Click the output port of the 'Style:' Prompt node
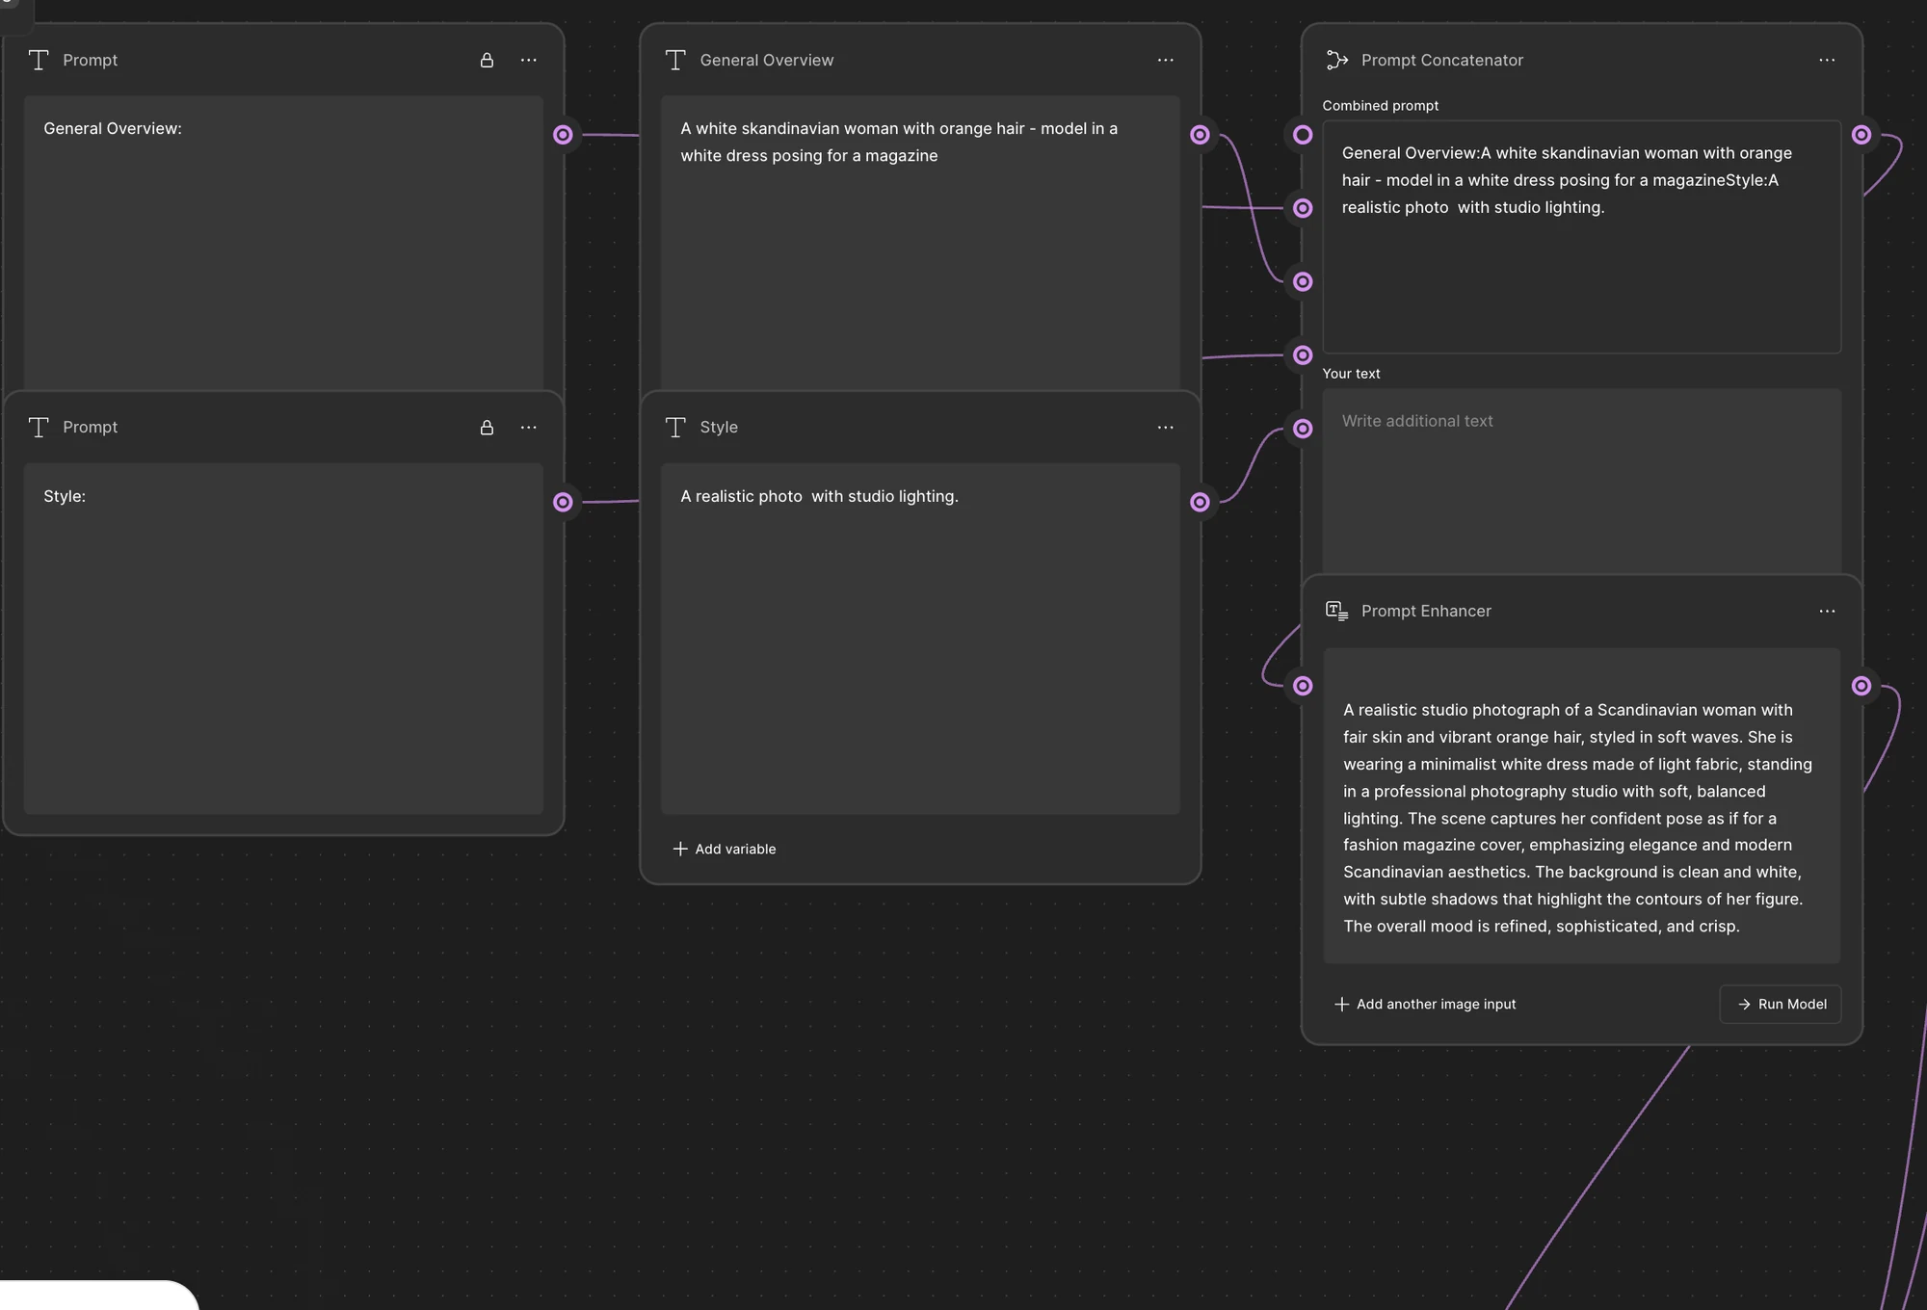 pyautogui.click(x=563, y=502)
